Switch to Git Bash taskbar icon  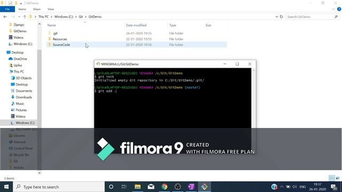(204, 187)
